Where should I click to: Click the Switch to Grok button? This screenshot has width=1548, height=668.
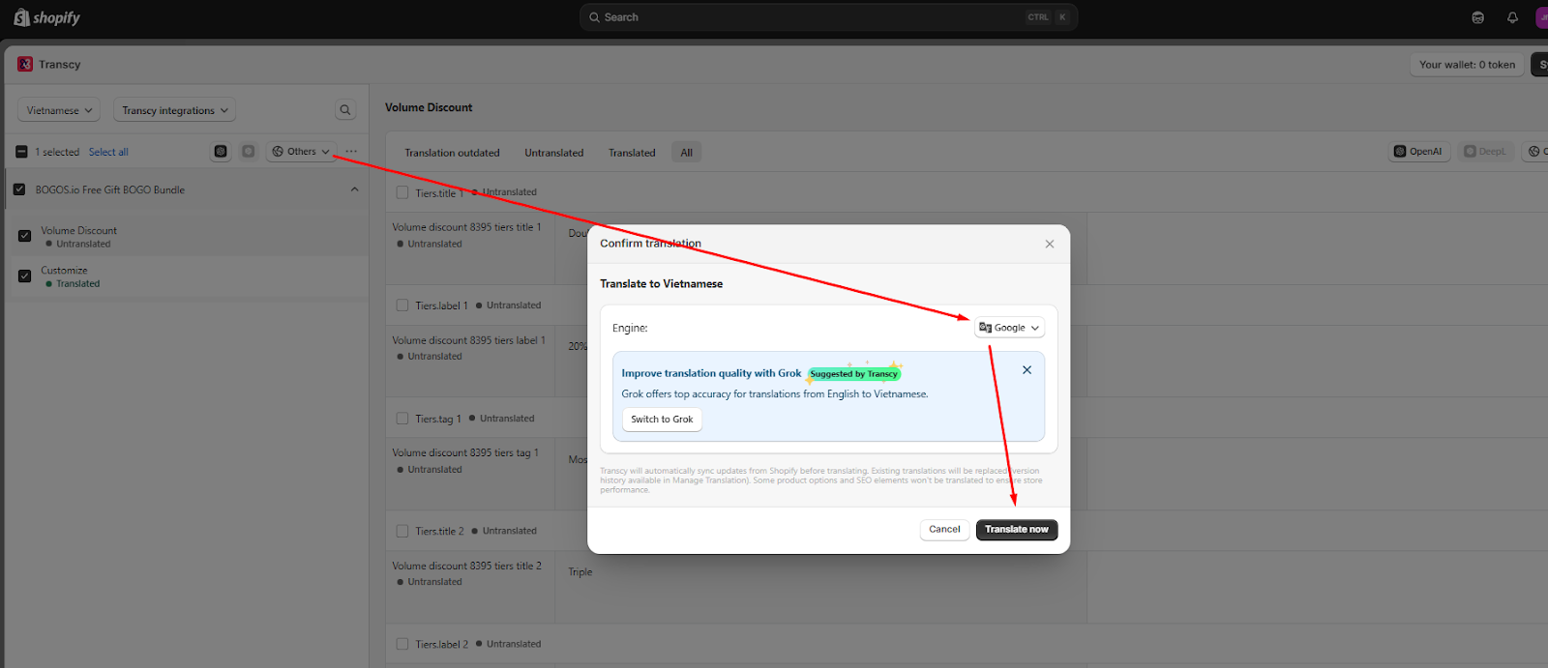tap(662, 420)
